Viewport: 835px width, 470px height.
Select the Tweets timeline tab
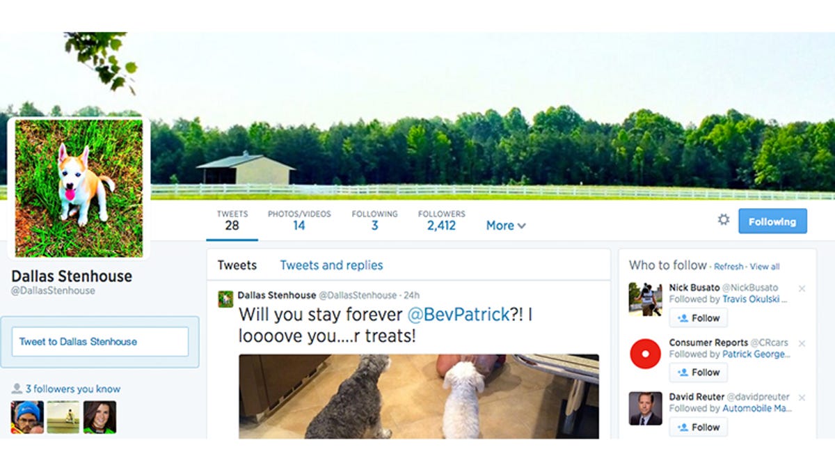point(237,265)
